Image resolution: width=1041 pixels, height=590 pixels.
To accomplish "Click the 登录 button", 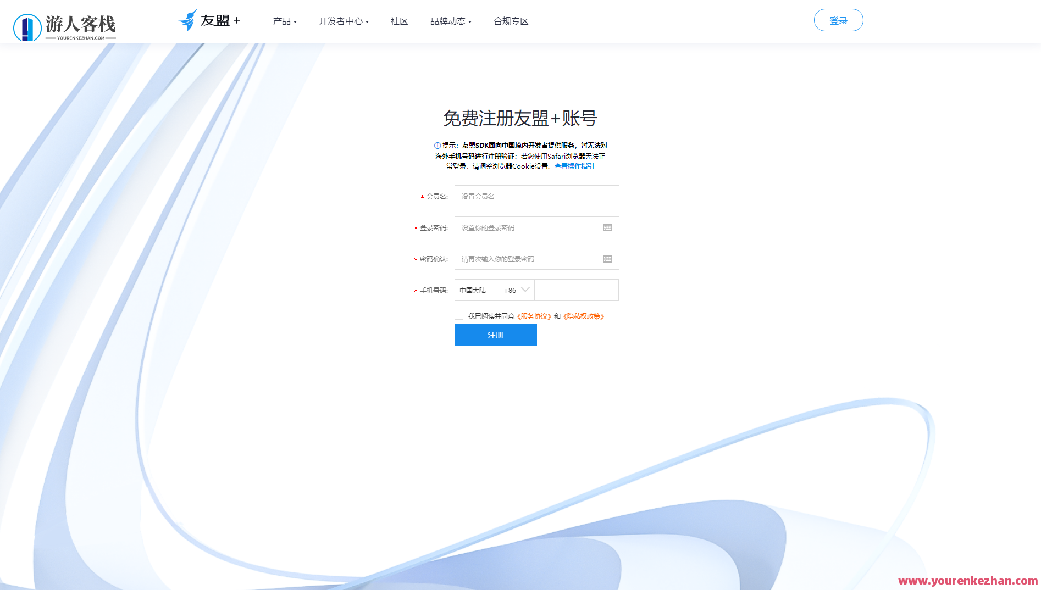I will click(838, 20).
